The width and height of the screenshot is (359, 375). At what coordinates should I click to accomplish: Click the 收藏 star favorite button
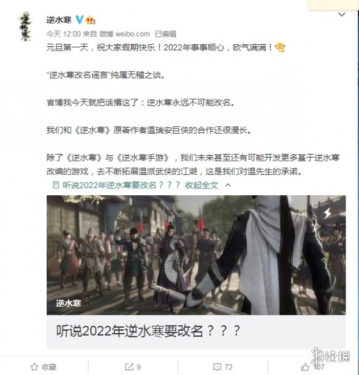[x=44, y=366]
